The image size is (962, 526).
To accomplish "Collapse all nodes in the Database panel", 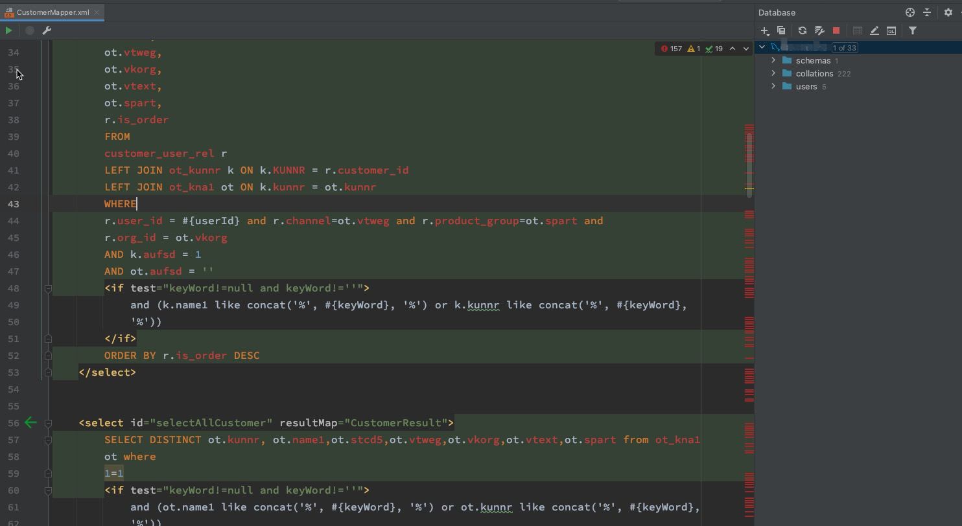I will coord(927,12).
